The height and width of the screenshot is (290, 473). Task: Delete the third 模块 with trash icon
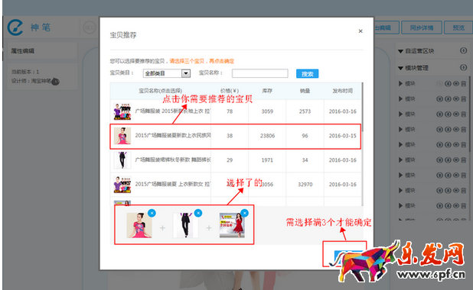(464, 114)
